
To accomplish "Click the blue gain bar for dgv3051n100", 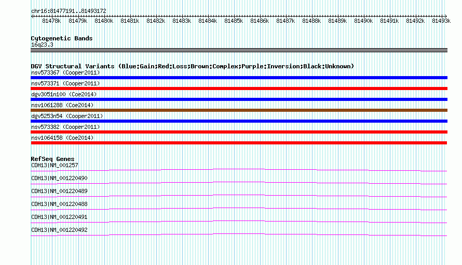I will (x=239, y=99).
